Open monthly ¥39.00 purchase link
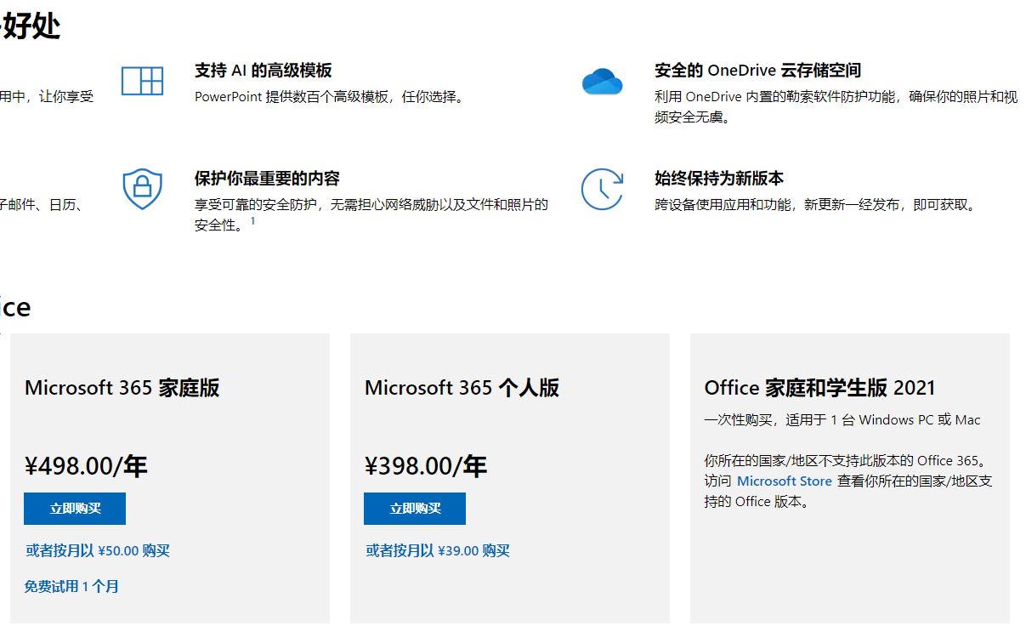The height and width of the screenshot is (632, 1026). point(438,551)
